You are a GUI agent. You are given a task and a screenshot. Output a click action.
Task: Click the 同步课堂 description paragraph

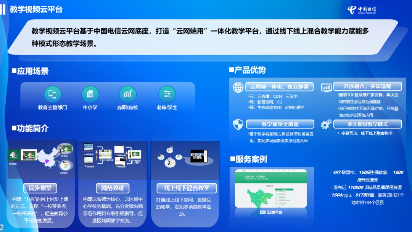point(40,209)
